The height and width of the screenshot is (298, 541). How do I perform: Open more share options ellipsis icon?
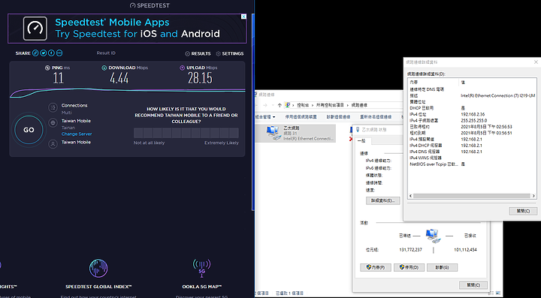(59, 53)
